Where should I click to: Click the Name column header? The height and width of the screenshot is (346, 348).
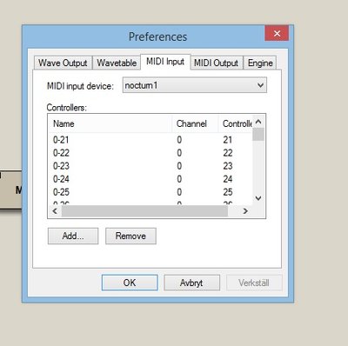[110, 123]
